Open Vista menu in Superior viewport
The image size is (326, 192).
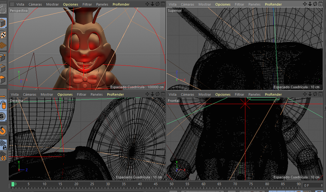pyautogui.click(x=173, y=4)
